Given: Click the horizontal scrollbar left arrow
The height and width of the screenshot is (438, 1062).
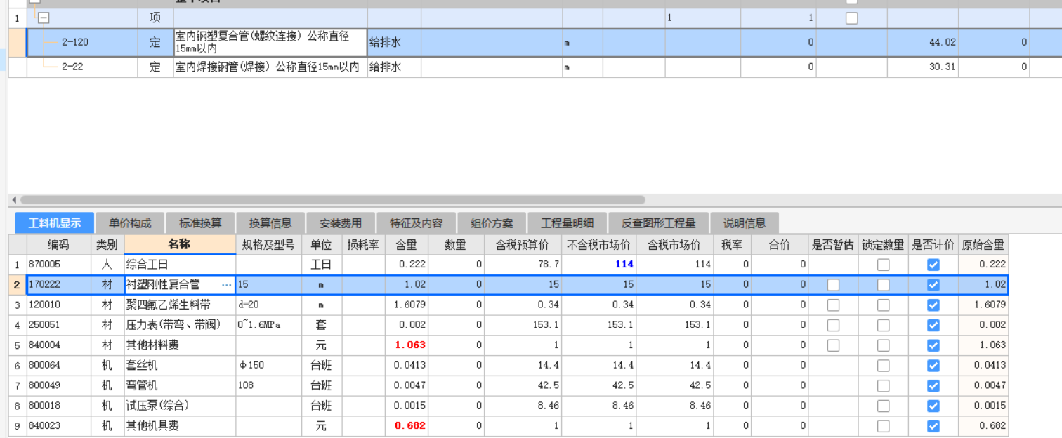Looking at the screenshot, I should (x=15, y=200).
